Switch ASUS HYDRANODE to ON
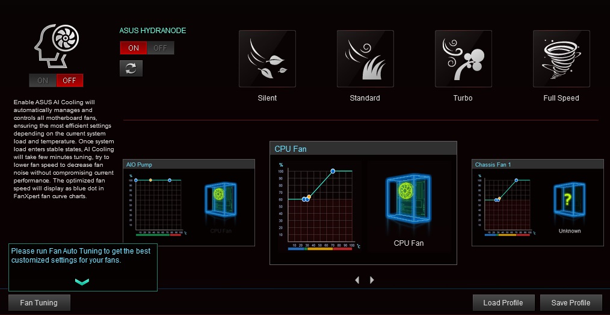610x315 pixels. (134, 48)
